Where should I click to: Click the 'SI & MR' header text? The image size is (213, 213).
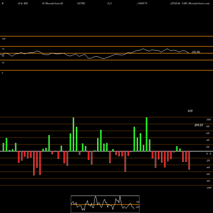coord(23,3)
